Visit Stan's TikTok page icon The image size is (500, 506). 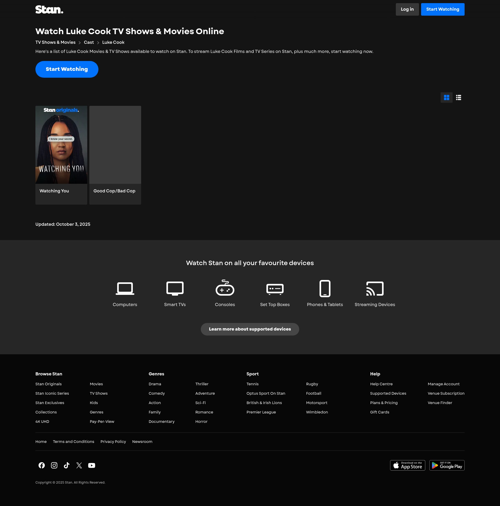[66, 465]
